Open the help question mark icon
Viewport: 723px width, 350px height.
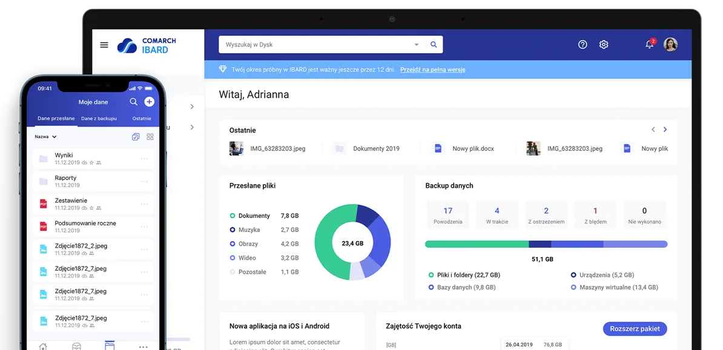coord(583,45)
